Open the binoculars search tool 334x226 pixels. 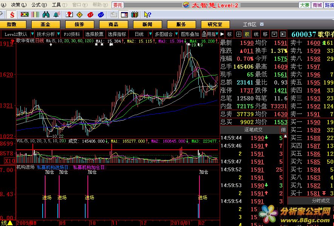(46, 14)
